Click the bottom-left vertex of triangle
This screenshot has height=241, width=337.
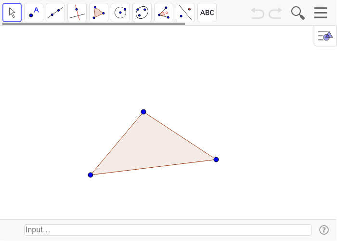(91, 175)
